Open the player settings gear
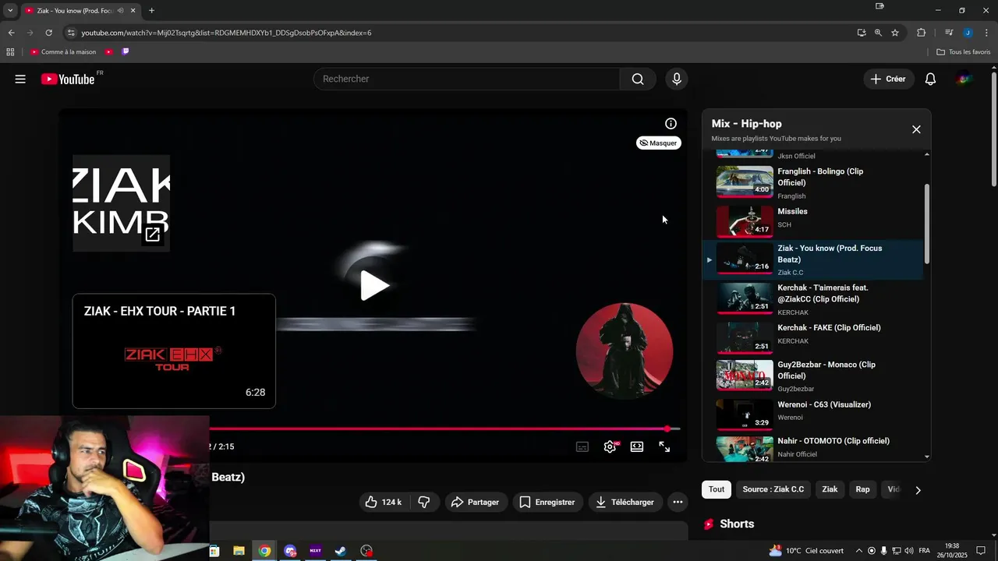998x561 pixels. 610,446
